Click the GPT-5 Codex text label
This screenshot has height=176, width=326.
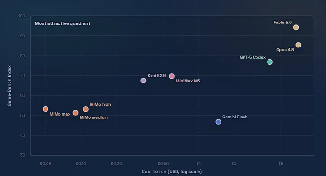[253, 57]
